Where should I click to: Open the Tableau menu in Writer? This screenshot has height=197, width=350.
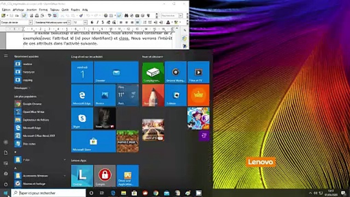[55, 10]
